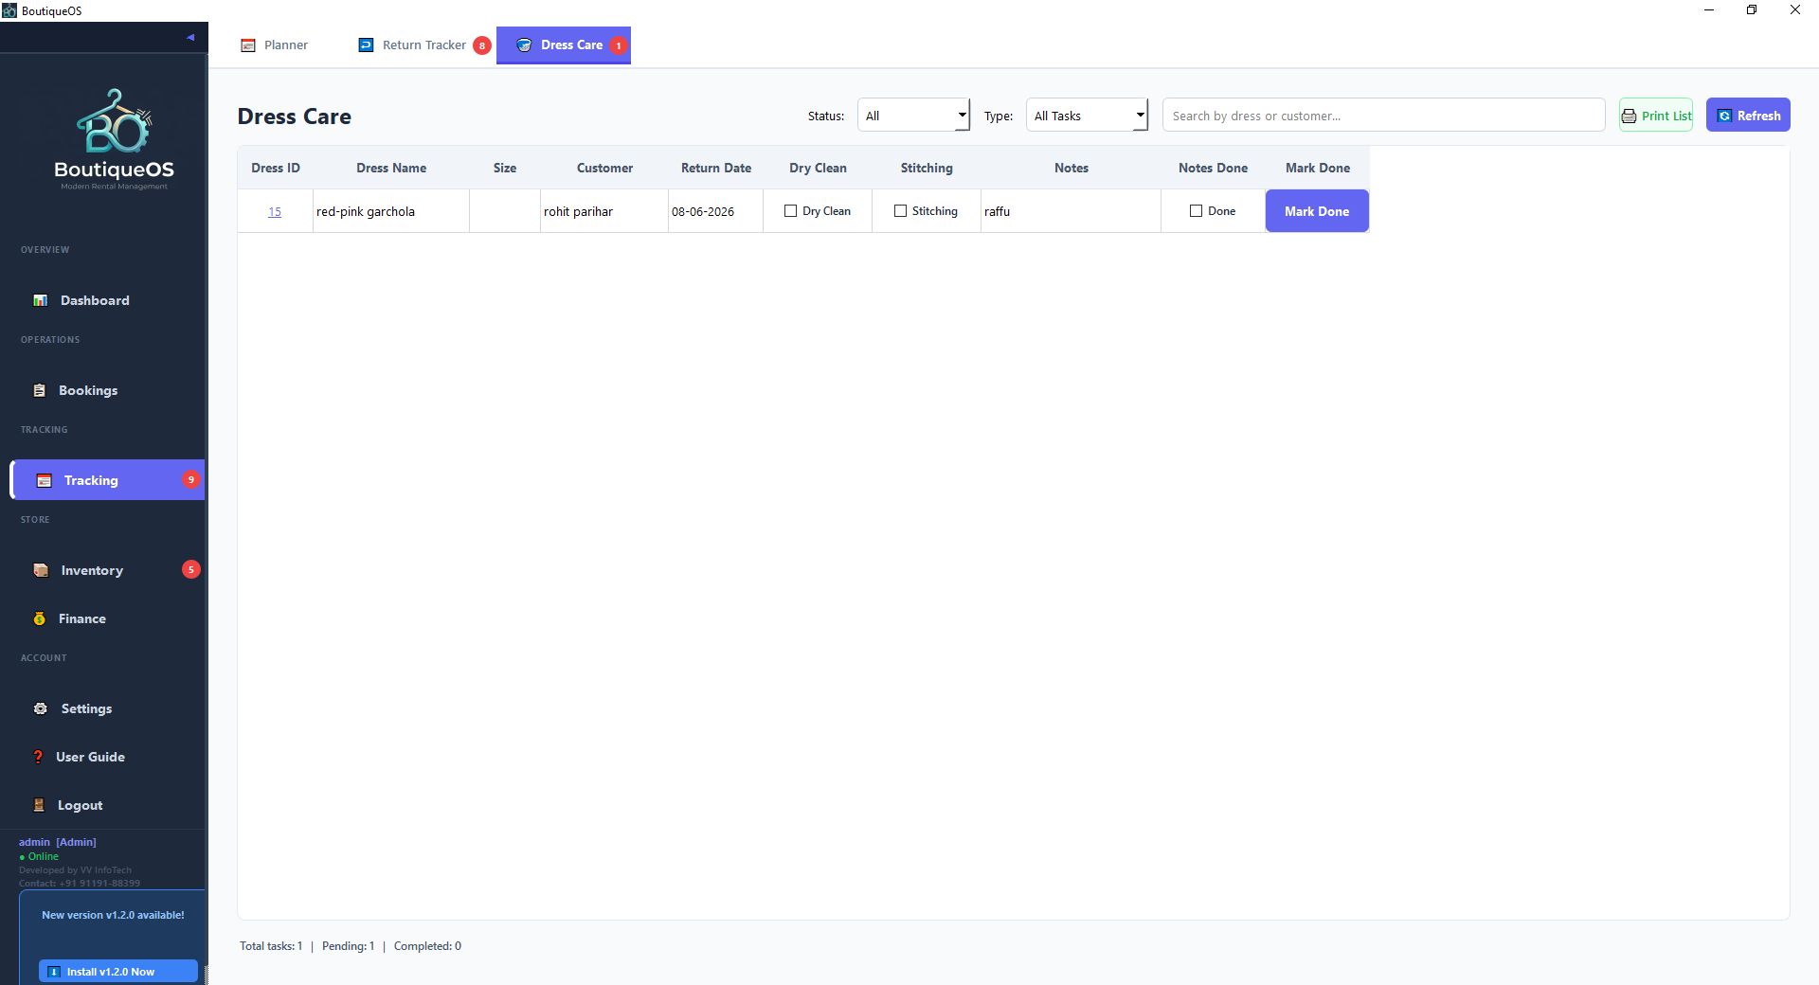
Task: Click the Notes column header
Action: click(x=1072, y=168)
